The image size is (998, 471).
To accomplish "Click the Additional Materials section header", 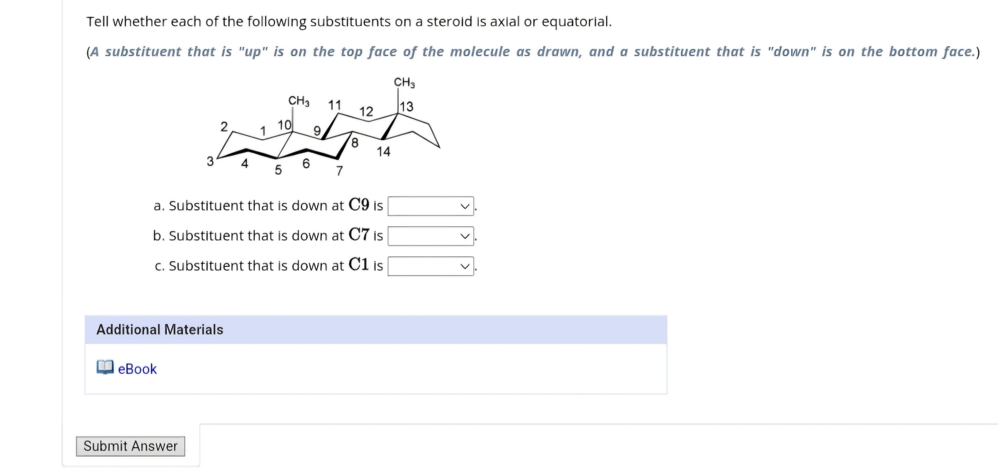I will (x=160, y=329).
